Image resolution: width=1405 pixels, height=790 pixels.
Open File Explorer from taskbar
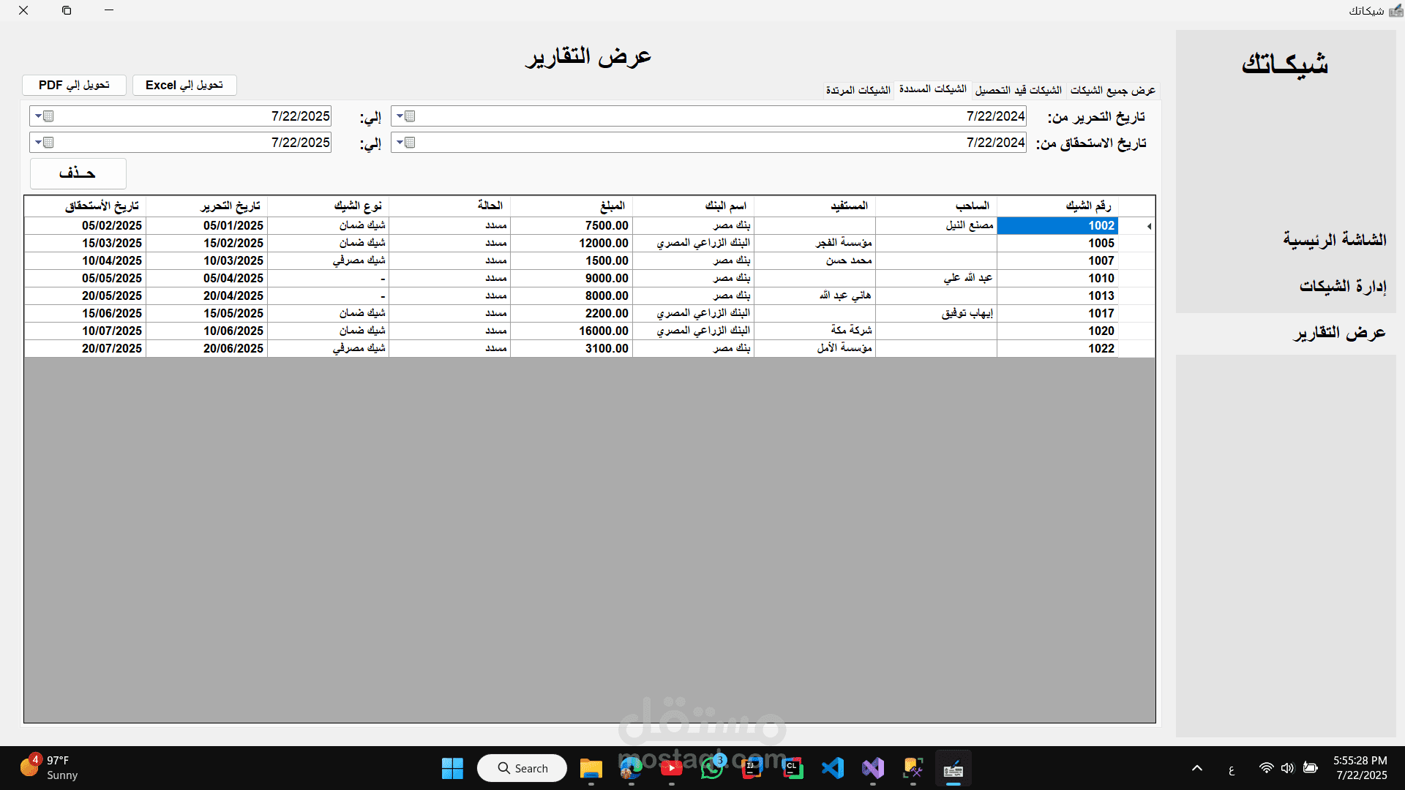pos(591,768)
